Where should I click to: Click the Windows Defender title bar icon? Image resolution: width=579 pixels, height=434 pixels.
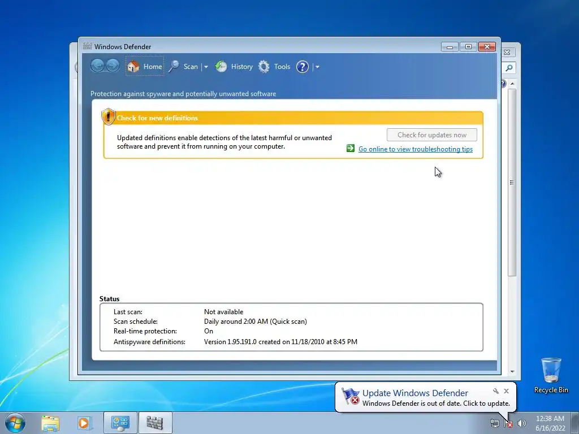click(x=87, y=46)
